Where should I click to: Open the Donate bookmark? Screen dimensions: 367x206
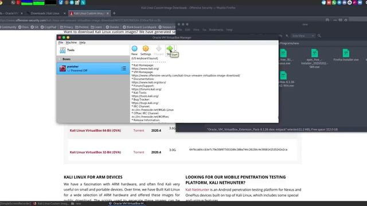(x=112, y=27)
